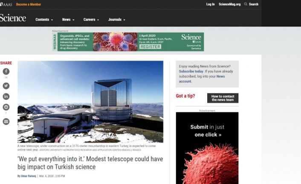
Task: Click Become a Member link
Action: 29,4
